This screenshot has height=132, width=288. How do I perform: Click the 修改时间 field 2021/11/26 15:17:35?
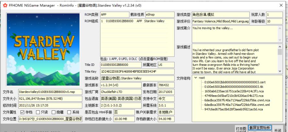(x=50, y=106)
